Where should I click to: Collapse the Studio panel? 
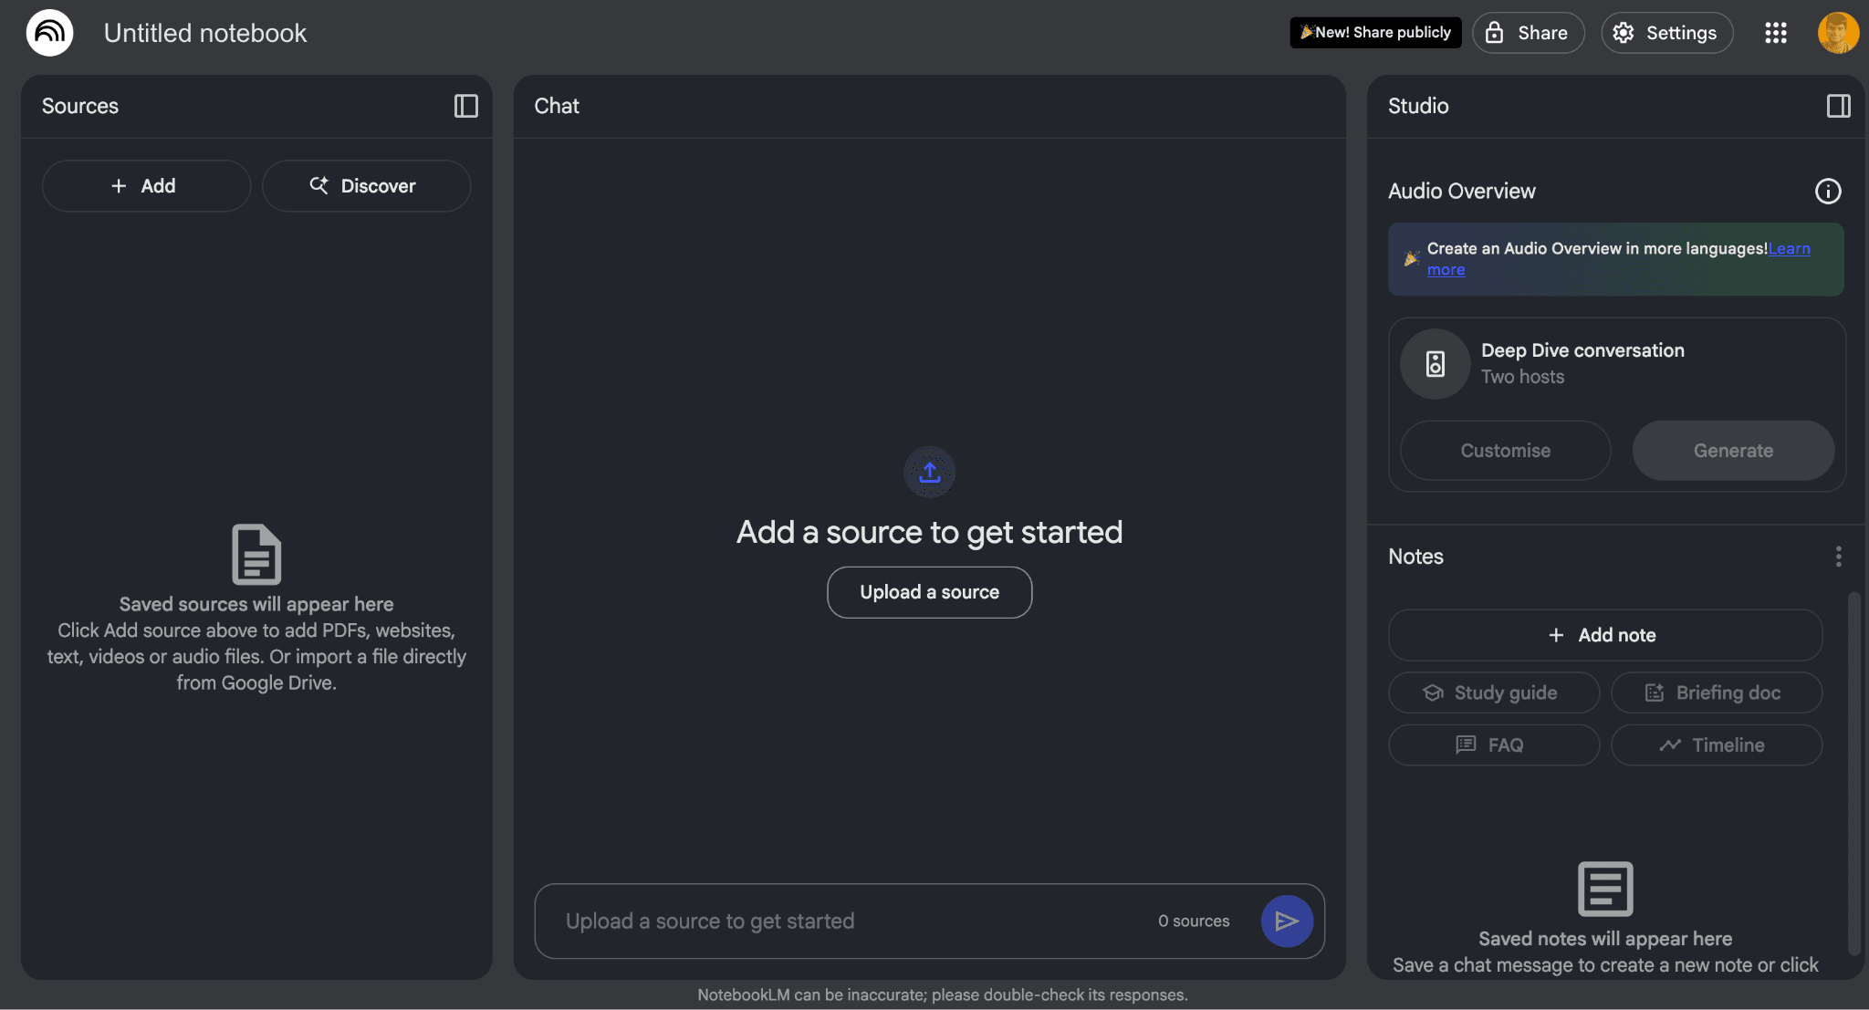tap(1838, 106)
